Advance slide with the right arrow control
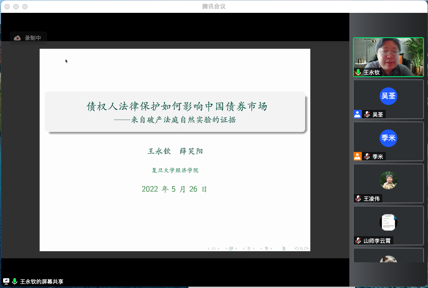The height and width of the screenshot is (288, 428). click(219, 249)
